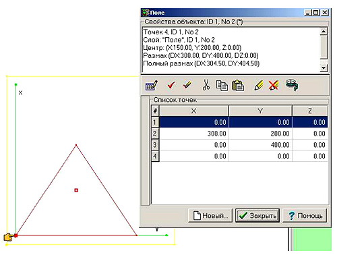This screenshot has height=255, width=337.
Task: Open the measuring tape tool icon
Action: click(x=292, y=85)
